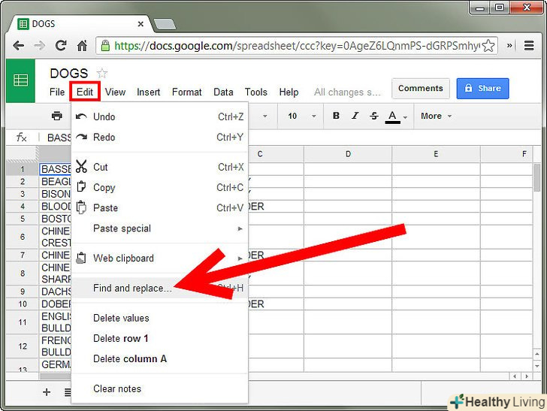Click the formula bar fx icon
547x411 pixels.
[x=22, y=138]
